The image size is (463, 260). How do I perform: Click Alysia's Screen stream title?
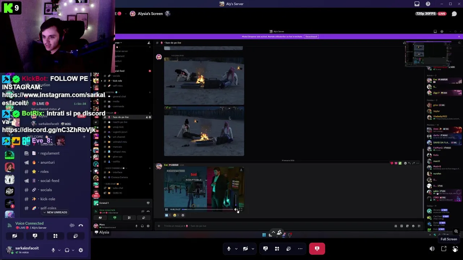coord(150,14)
